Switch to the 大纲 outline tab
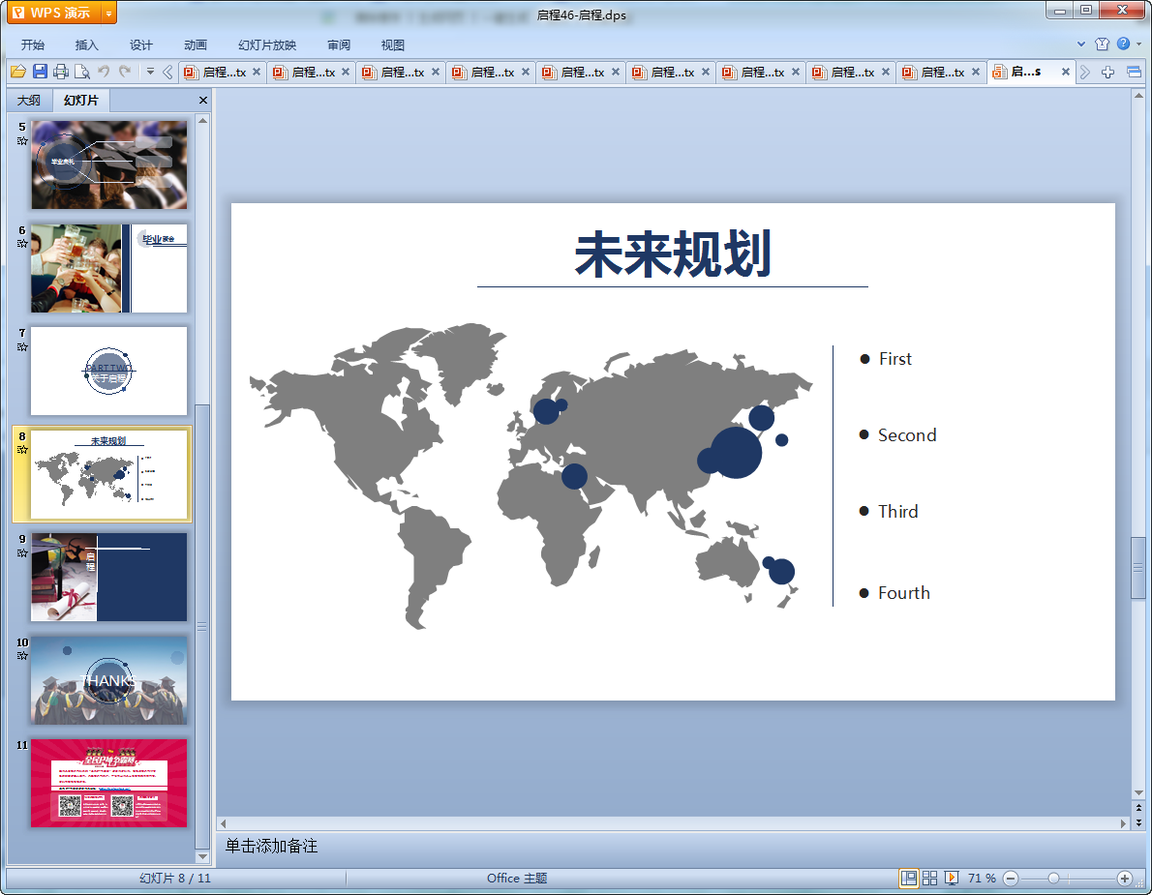 pos(29,100)
